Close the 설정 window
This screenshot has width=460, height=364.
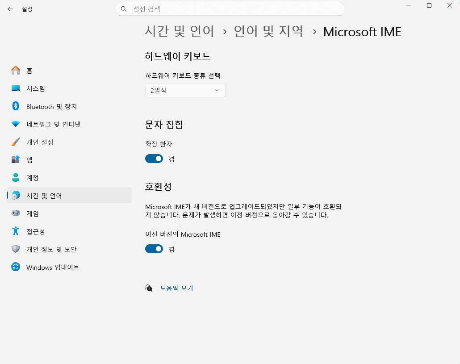point(450,5)
